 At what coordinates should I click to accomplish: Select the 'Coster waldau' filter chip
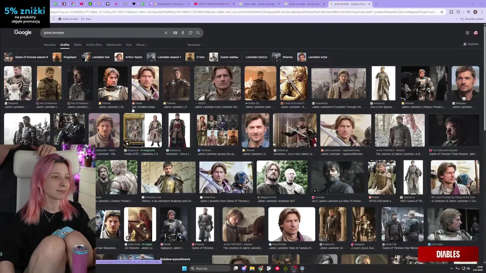click(x=225, y=57)
